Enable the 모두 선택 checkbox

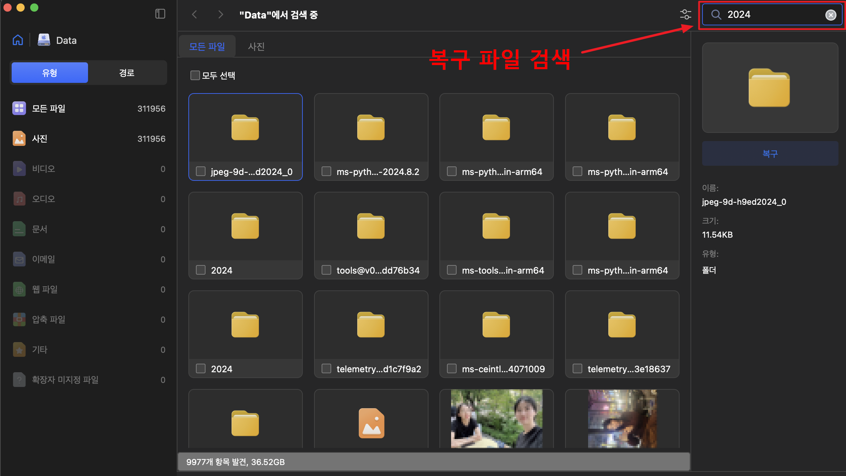coord(195,75)
